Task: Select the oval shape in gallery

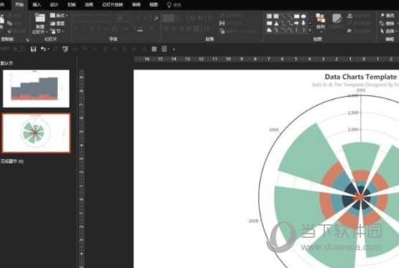Action: coord(304,16)
